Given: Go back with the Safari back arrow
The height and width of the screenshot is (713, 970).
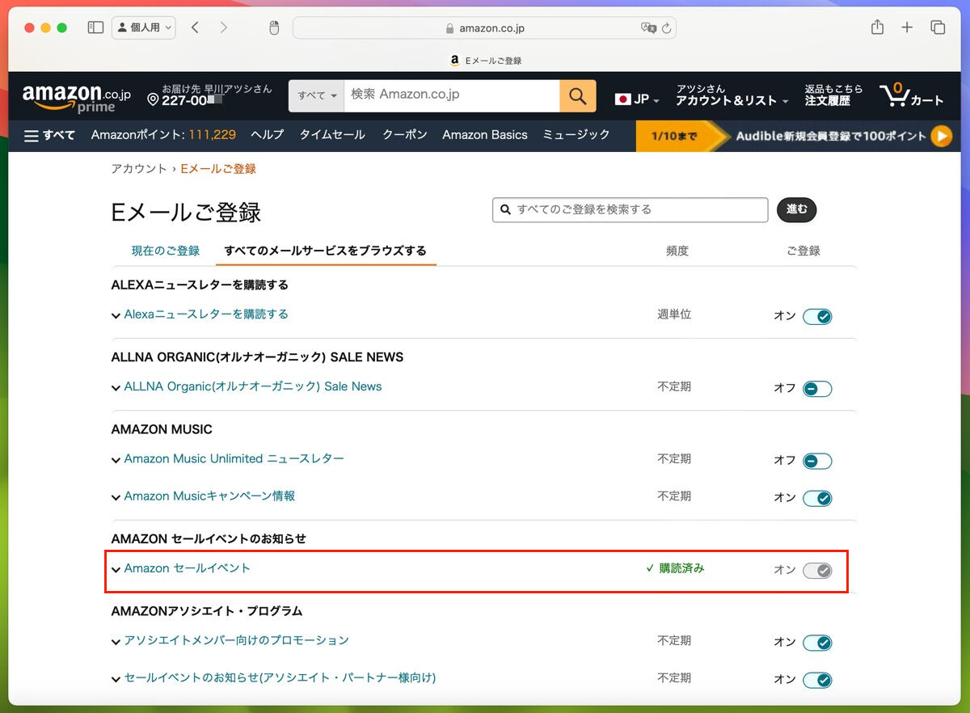Looking at the screenshot, I should (x=195, y=27).
